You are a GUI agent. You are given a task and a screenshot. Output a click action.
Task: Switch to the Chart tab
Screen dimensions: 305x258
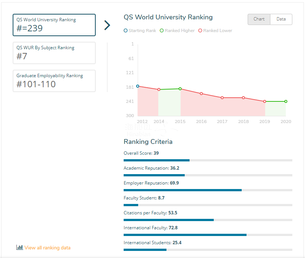[259, 19]
